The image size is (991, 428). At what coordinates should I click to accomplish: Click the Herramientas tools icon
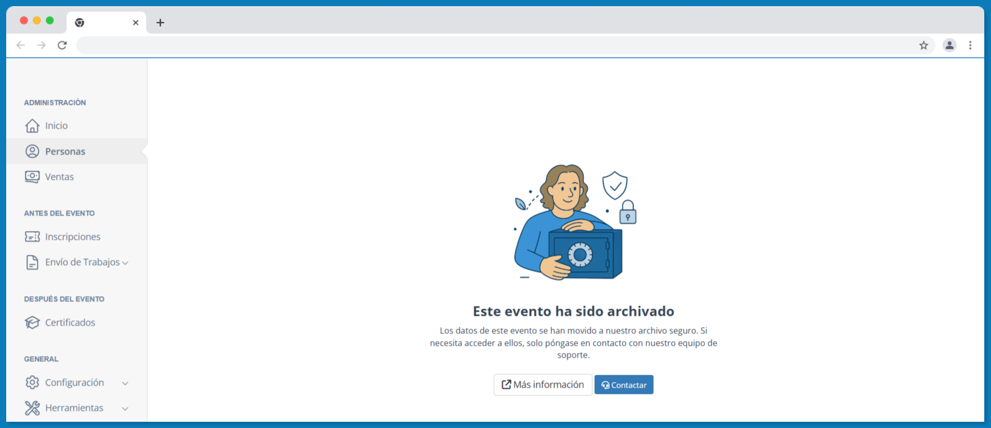pos(32,408)
